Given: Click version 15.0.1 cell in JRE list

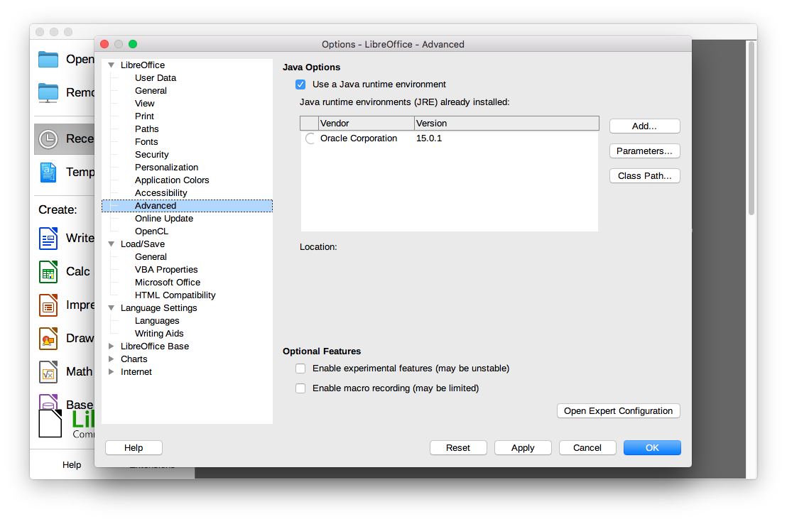Looking at the screenshot, I should point(429,138).
